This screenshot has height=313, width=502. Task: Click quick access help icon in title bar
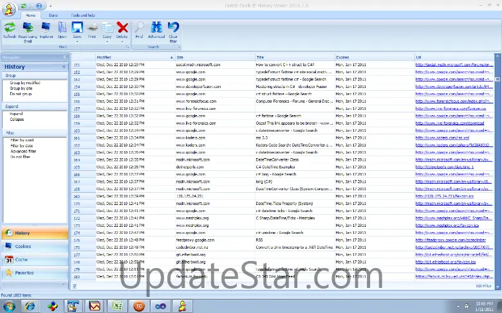39,6
